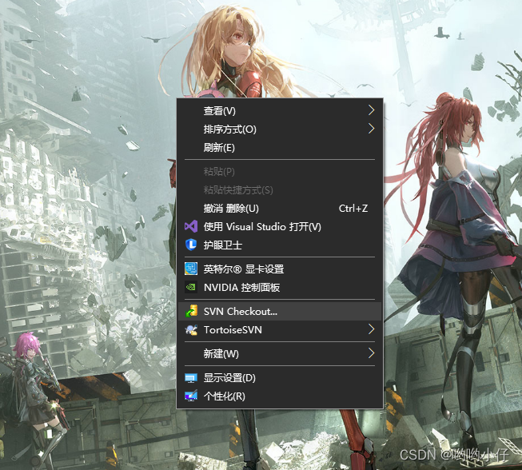Viewport: 522px width, 470px height.
Task: Click the green NVIDIA logo icon
Action: [x=191, y=287]
